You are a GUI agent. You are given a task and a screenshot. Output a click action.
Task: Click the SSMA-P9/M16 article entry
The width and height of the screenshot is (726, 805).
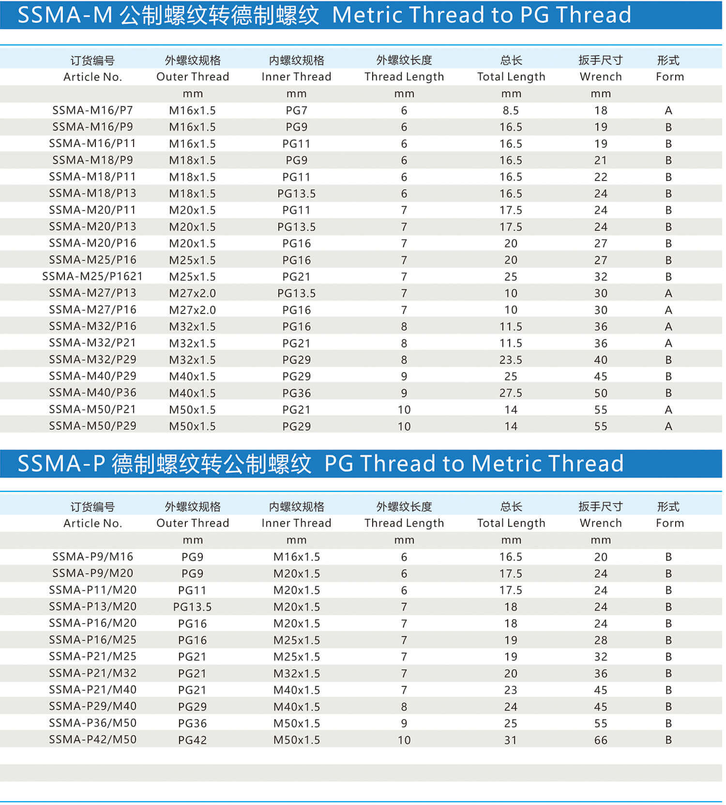(92, 557)
